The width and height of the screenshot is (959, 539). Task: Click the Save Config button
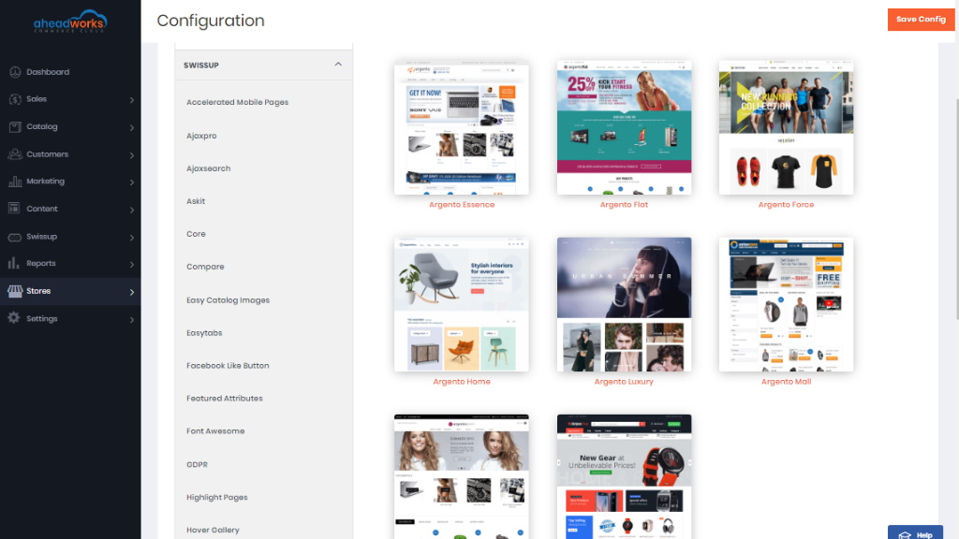coord(922,20)
